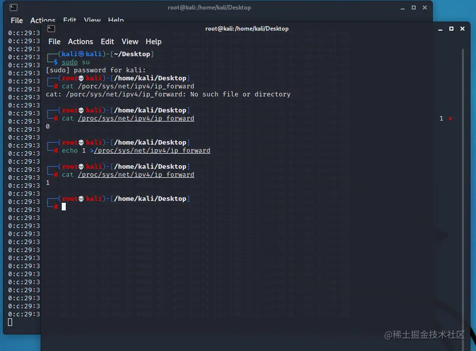Viewport: 476px width, 351px height.
Task: Open the Edit menu in front terminal
Action: 107,42
